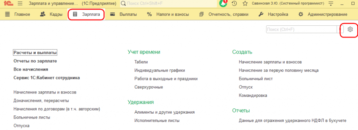Screen dimensions: 358x130
Task: Open Начисление зарплаты и взносов list on left
Action: (45, 92)
